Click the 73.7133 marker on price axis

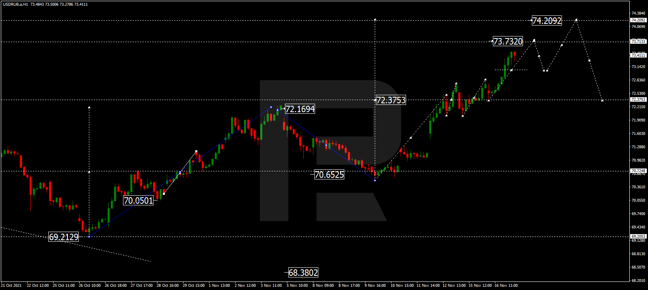tap(638, 41)
